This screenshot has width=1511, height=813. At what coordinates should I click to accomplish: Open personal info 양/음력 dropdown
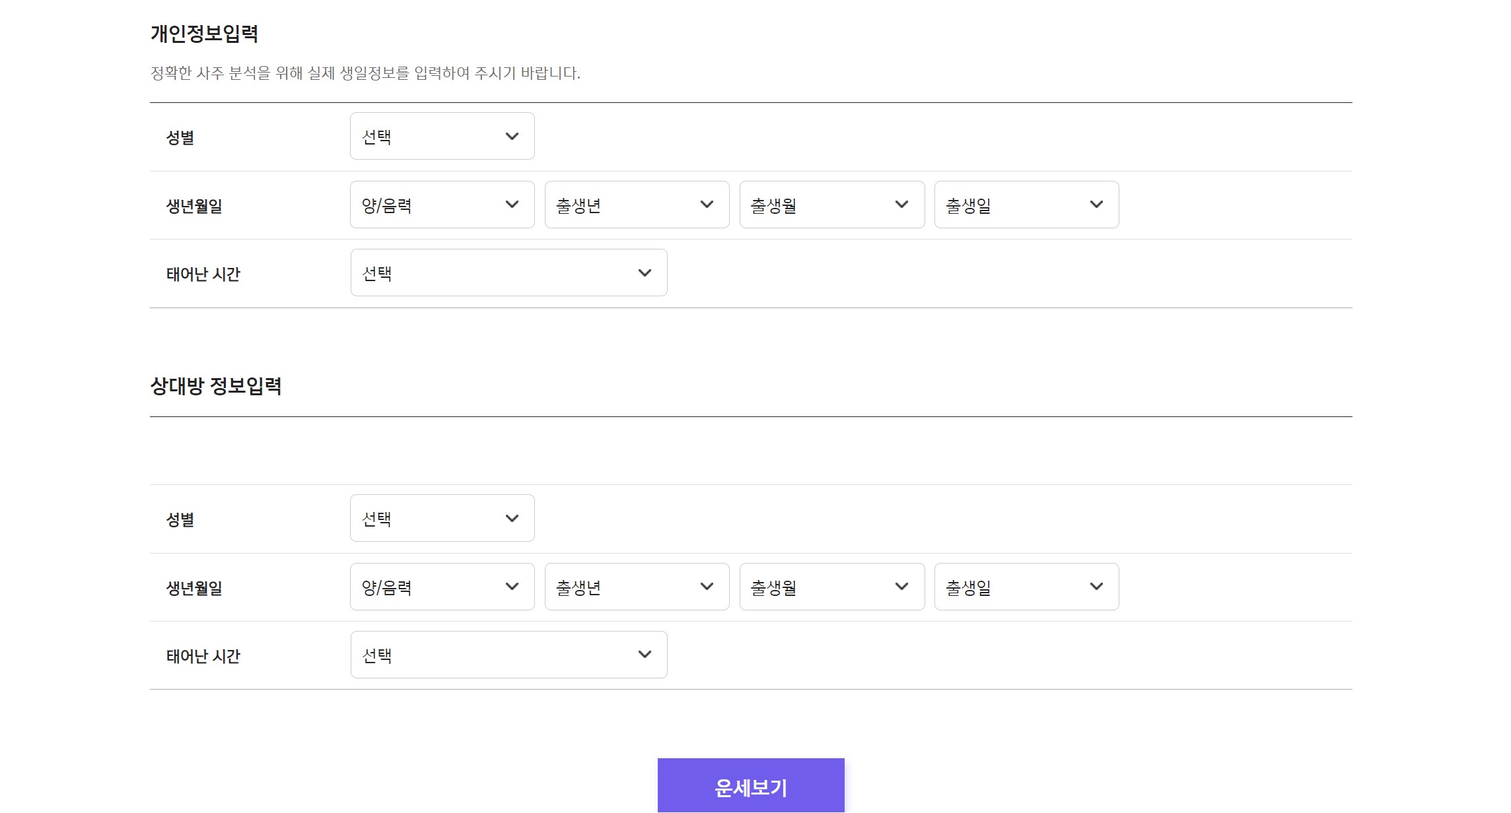coord(441,205)
